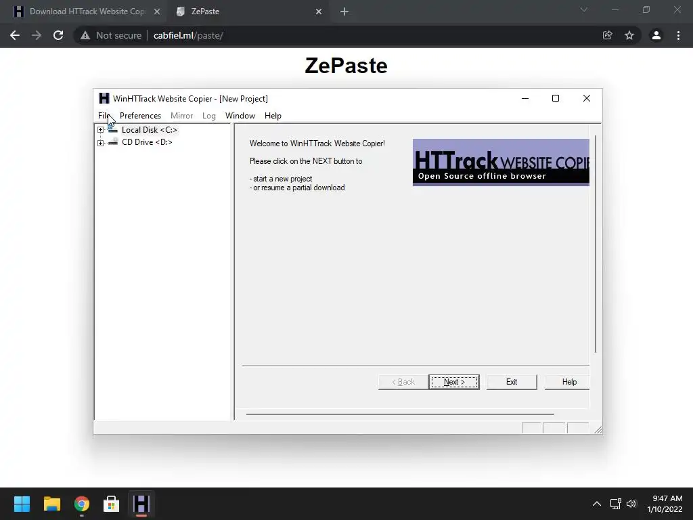Open the Windows Start menu
Image resolution: width=693 pixels, height=520 pixels.
coord(22,504)
